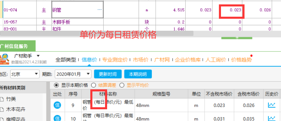The image size is (281, 121).
Task: Click the horizontal scrollbar under the materials table
Action: [97, 33]
